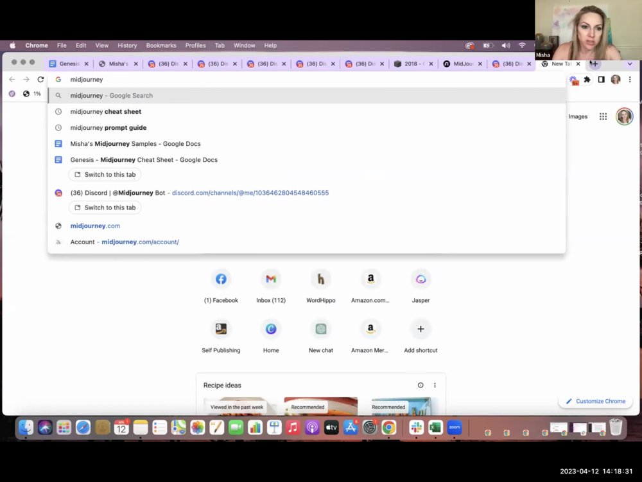642x482 pixels.
Task: Click the purple shield bookmark icon
Action: pyautogui.click(x=12, y=94)
